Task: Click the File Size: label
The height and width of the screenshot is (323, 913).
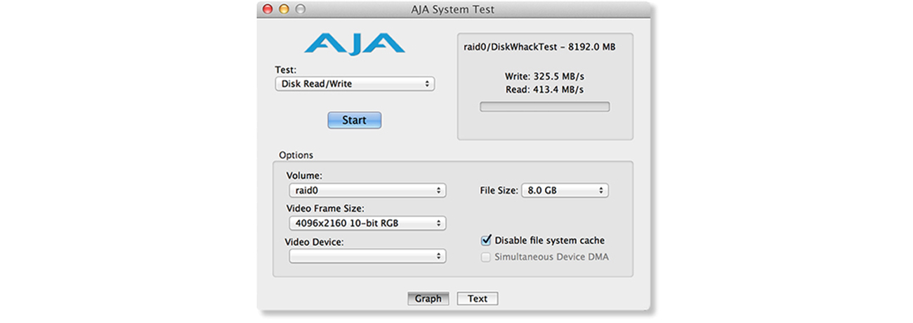Action: point(499,191)
